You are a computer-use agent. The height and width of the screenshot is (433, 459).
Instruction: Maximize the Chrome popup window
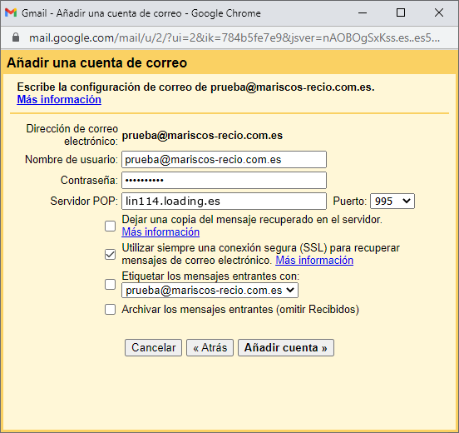(401, 12)
